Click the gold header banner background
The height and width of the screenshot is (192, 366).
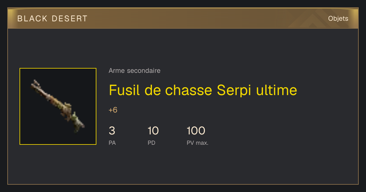click(x=183, y=18)
